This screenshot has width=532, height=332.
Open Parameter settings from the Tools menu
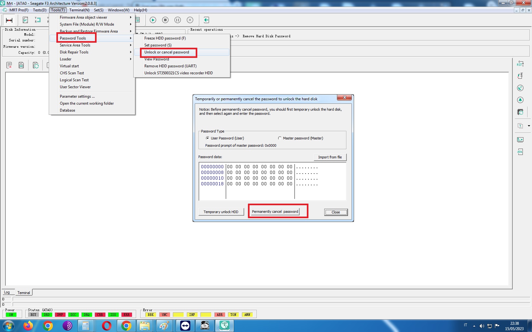tap(92, 96)
